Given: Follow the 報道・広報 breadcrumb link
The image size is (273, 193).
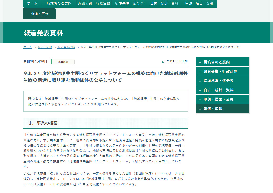Looking at the screenshot, I should coord(45,47).
